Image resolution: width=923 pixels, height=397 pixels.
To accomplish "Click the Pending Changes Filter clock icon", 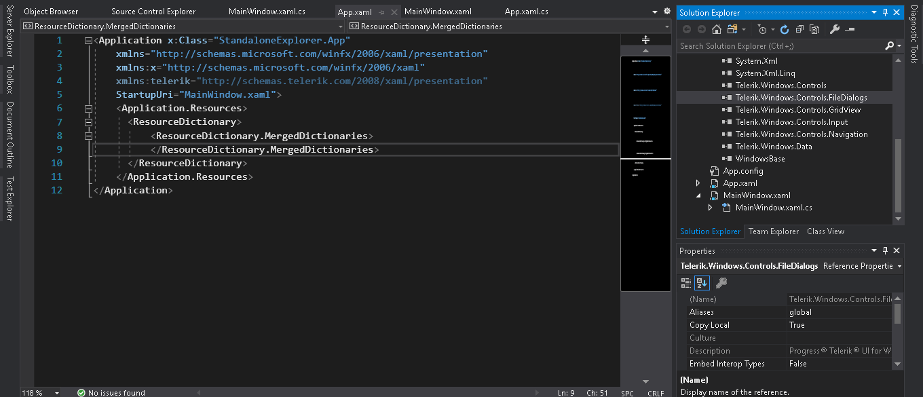I will [x=762, y=29].
